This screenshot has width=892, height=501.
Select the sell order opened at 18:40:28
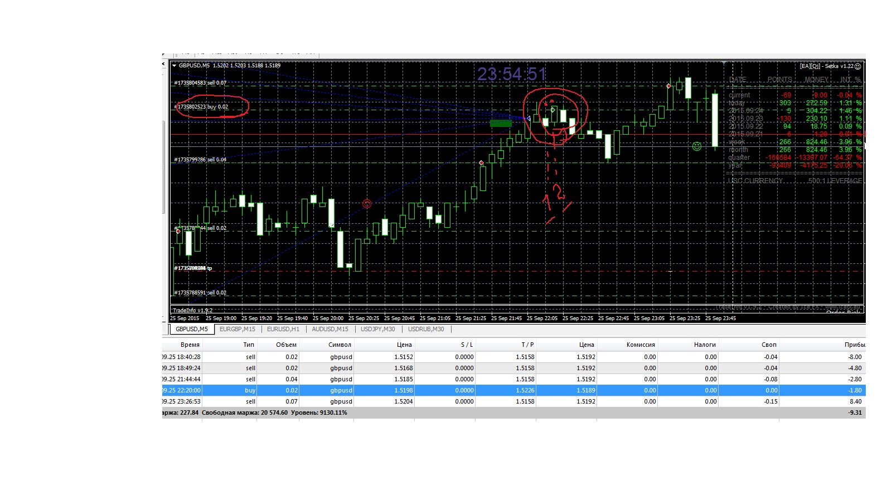(513, 357)
